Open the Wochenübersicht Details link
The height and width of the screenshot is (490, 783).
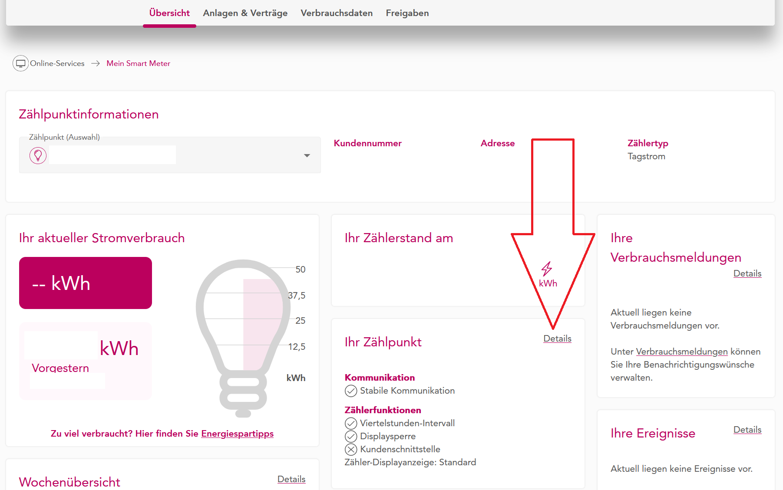tap(291, 479)
